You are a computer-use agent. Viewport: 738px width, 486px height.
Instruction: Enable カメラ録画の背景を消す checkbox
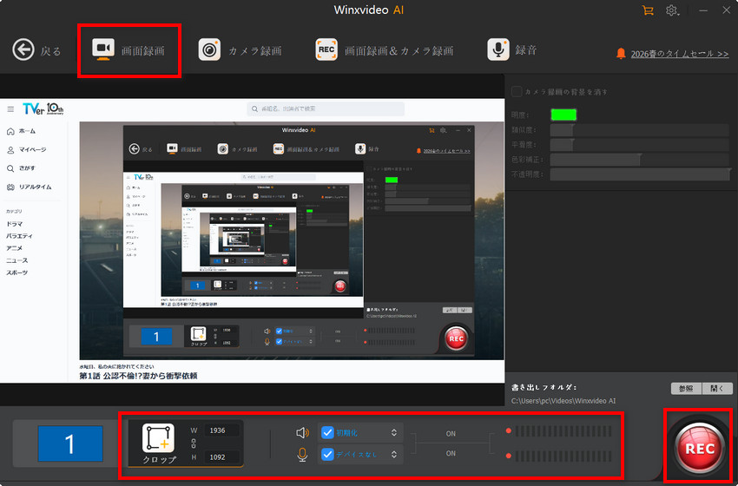pyautogui.click(x=517, y=91)
